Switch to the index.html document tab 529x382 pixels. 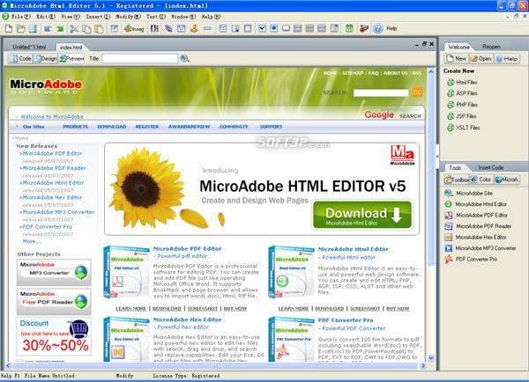pyautogui.click(x=71, y=48)
